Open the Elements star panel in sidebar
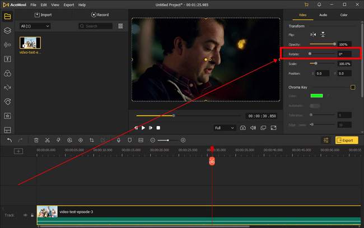Screen dimensions: 364x228 [x=7, y=116]
